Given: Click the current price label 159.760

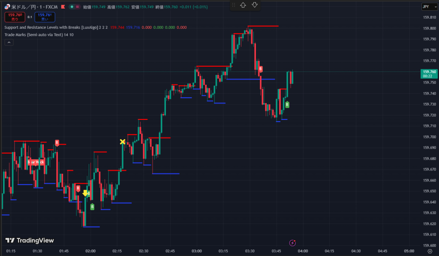Looking at the screenshot, I should 429,74.
